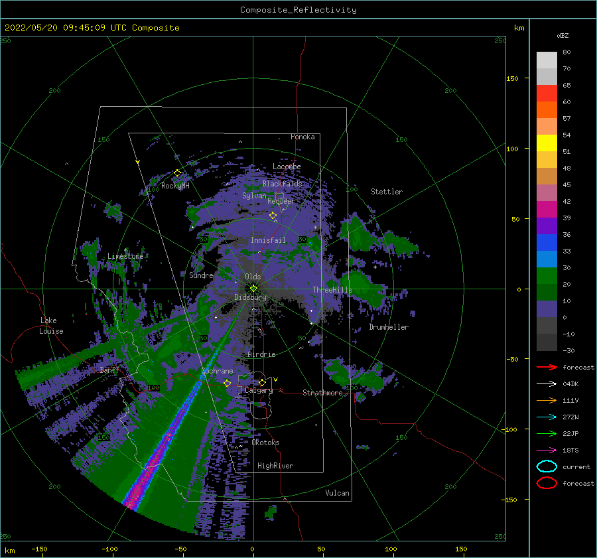This screenshot has height=558, width=597.
Task: Click the magenta 18TS arrow icon
Action: click(x=547, y=451)
